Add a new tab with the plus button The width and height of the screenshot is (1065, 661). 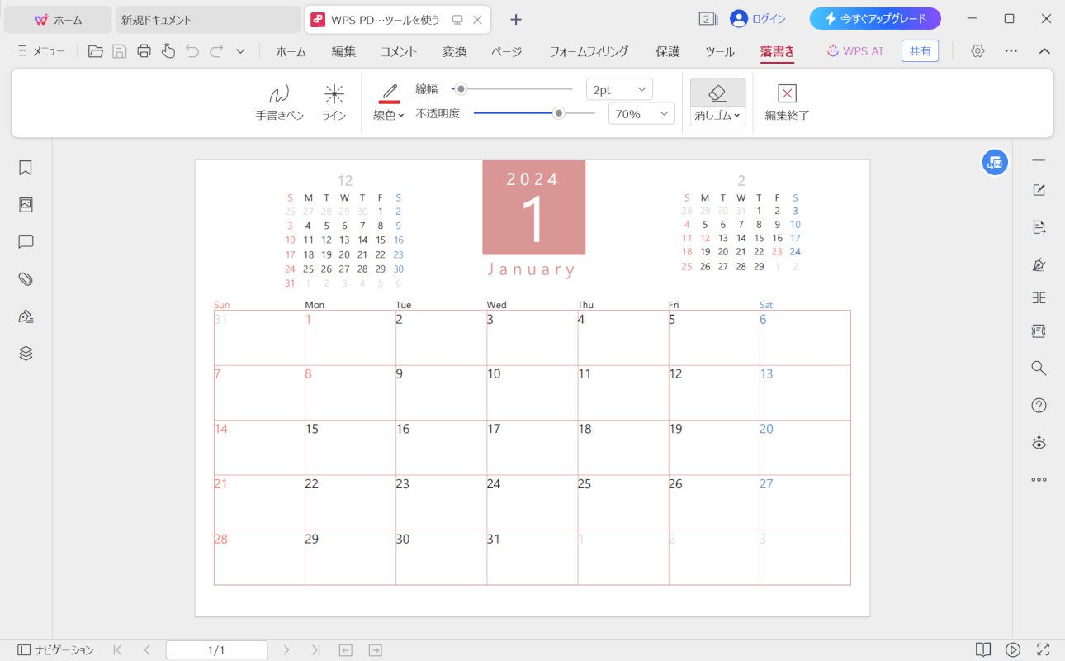coord(516,19)
